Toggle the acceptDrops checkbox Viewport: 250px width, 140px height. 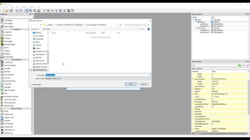212,107
